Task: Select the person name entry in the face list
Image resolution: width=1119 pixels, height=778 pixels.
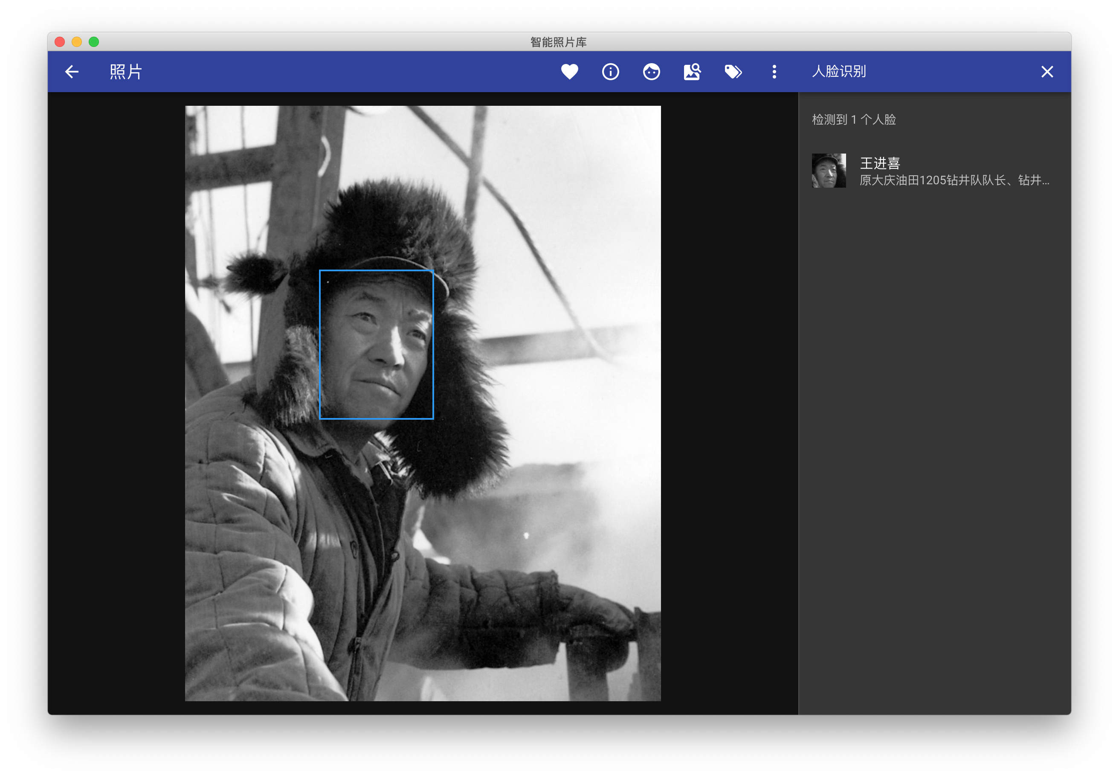Action: coord(880,163)
